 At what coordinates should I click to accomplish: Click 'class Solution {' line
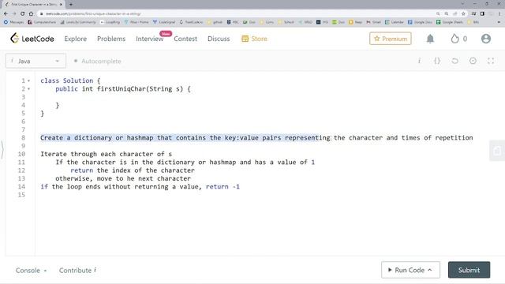click(70, 80)
